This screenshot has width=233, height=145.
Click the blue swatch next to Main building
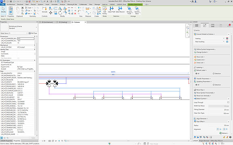(x=227, y=42)
